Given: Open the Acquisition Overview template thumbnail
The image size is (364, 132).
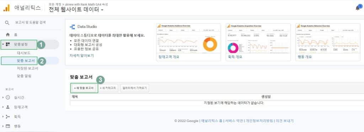Looking at the screenshot, I should point(258,38).
